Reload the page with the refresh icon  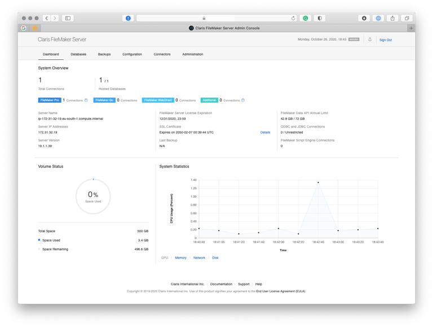pyautogui.click(x=293, y=18)
